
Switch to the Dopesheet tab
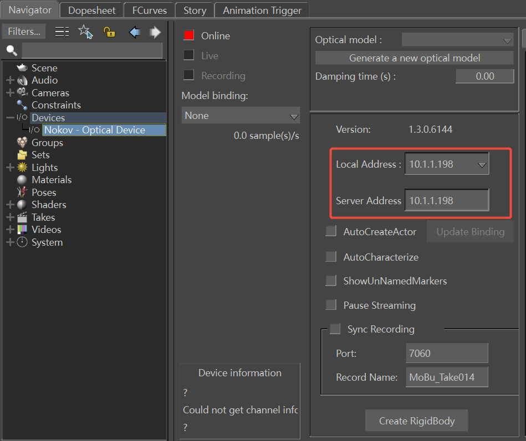tap(91, 11)
